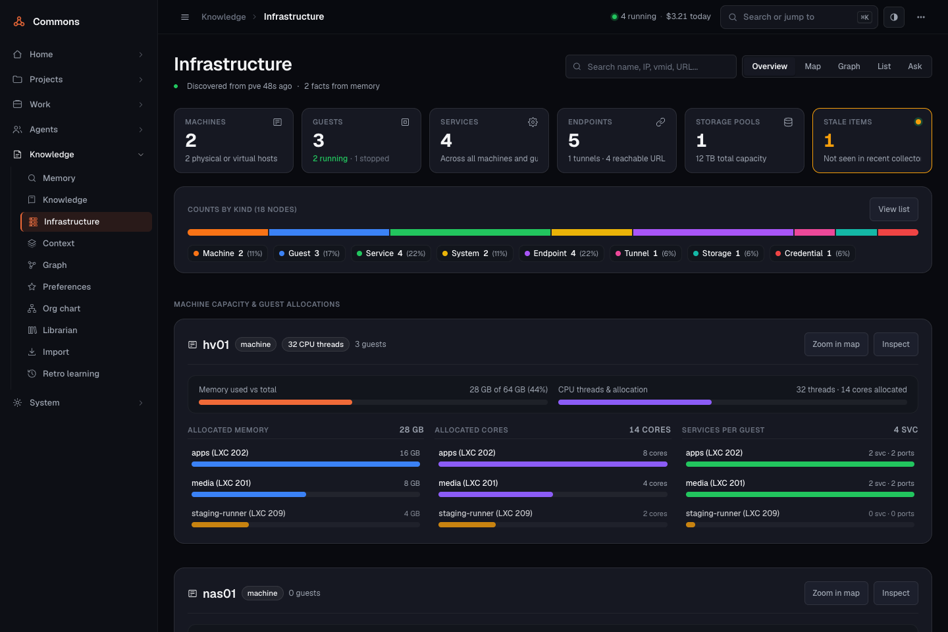
Task: Click the Endpoints link icon on card
Action: coord(660,122)
